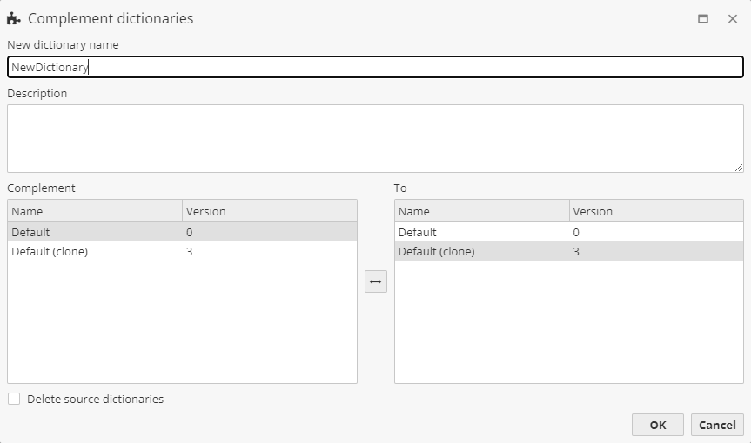751x443 pixels.
Task: Click into the New dictionary name field
Action: point(375,67)
